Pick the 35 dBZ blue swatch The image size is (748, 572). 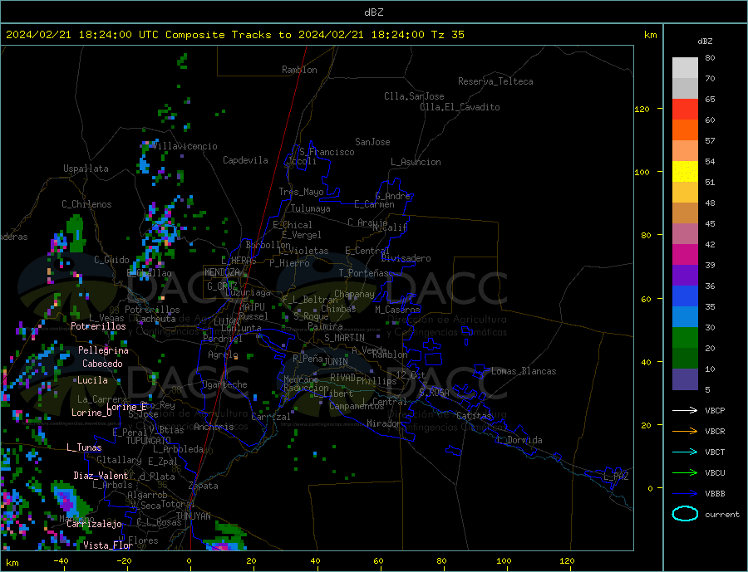[x=685, y=296]
